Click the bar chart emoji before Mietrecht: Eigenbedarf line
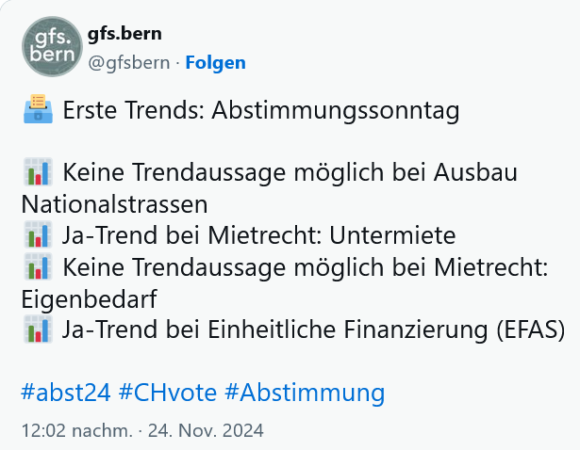Image resolution: width=580 pixels, height=450 pixels. (37, 267)
